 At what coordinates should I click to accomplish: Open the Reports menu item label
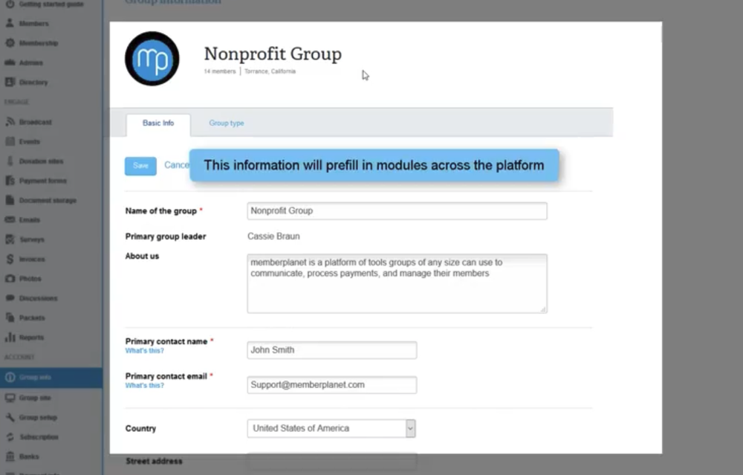click(x=31, y=337)
